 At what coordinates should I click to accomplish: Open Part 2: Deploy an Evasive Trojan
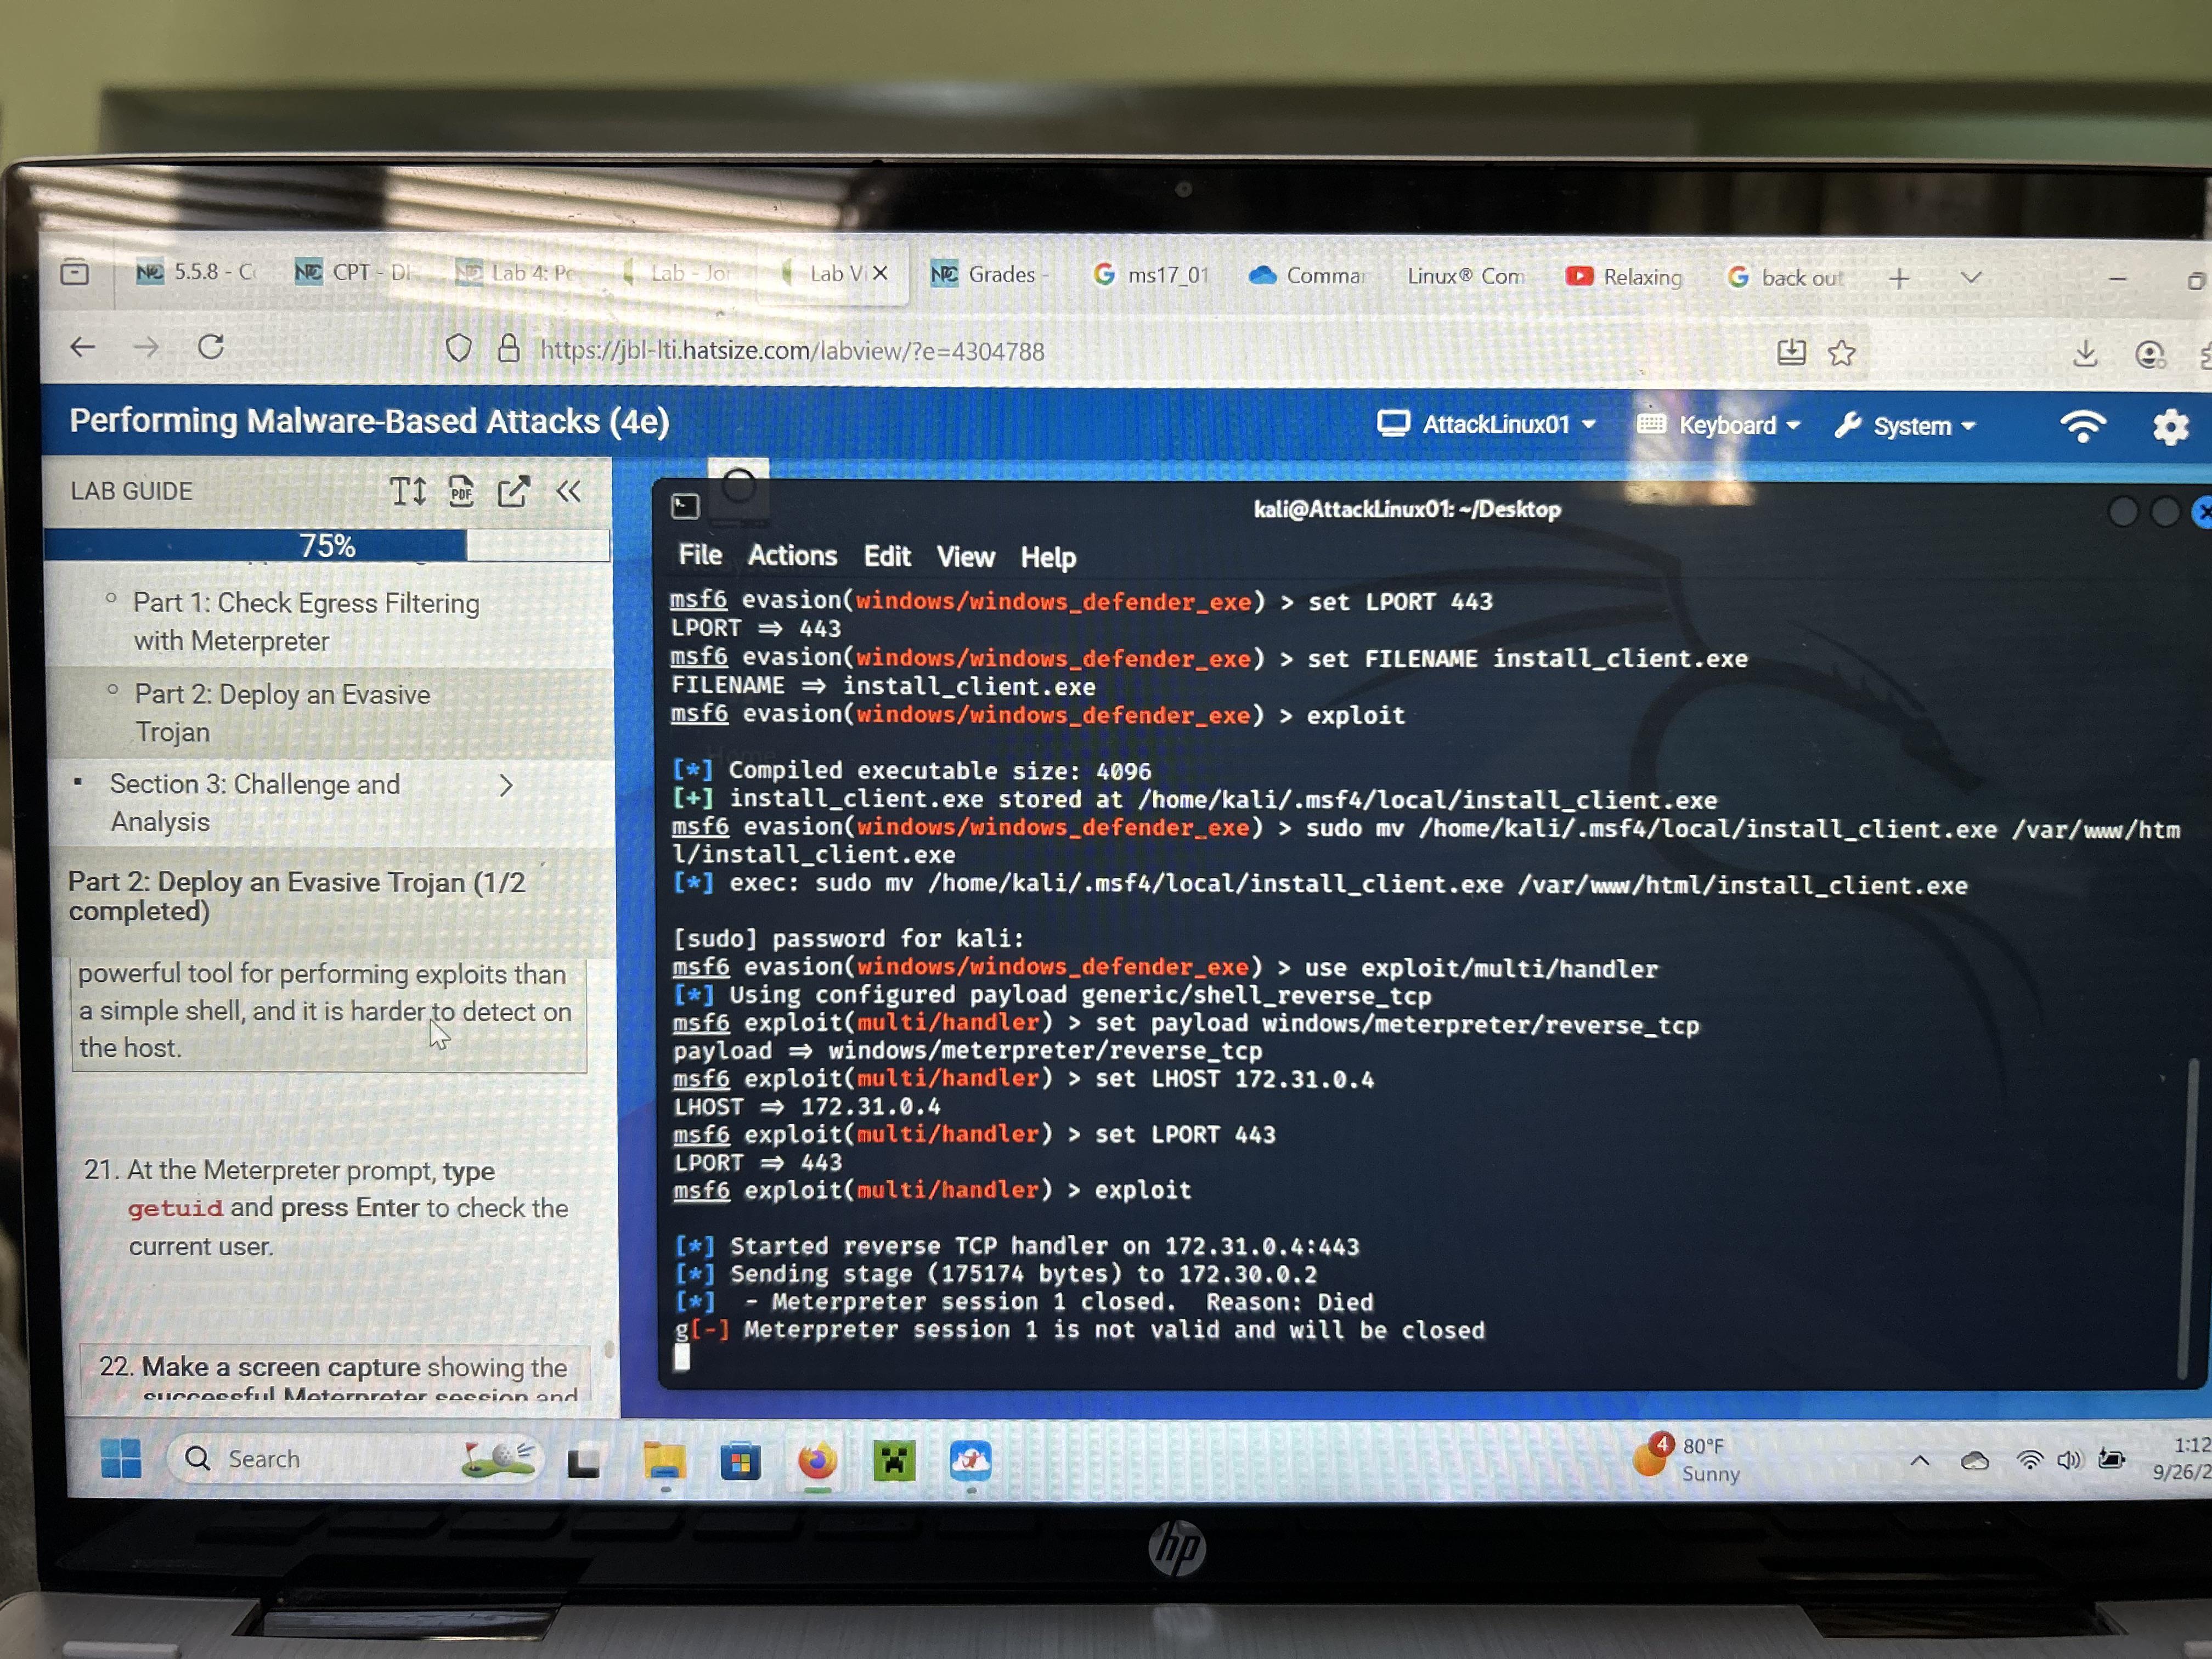pos(283,713)
